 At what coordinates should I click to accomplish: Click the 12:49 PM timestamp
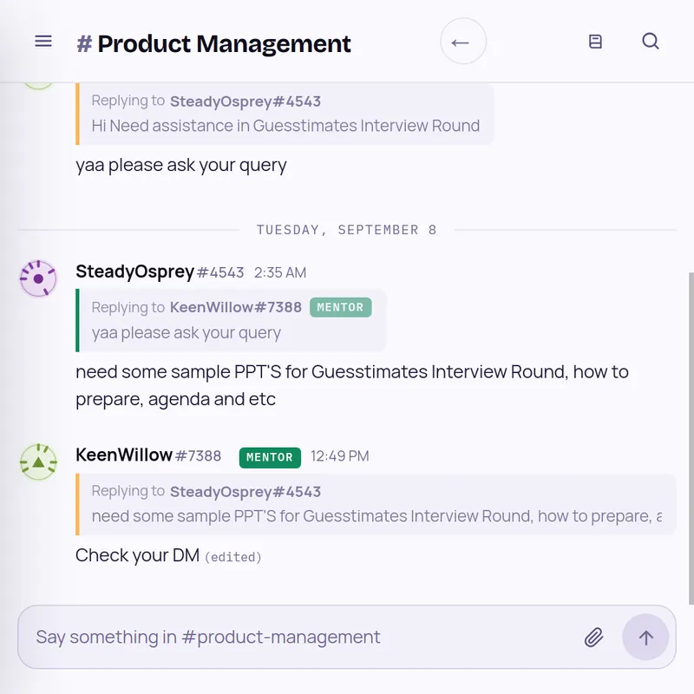pos(339,456)
